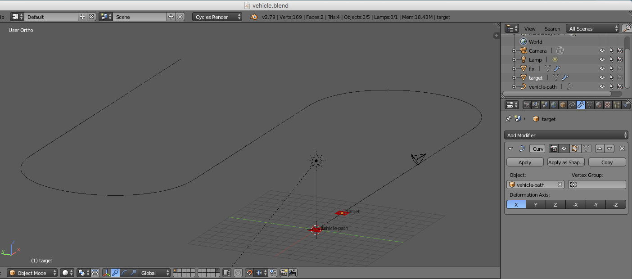
Task: Toggle Curve modifier display in viewport
Action: tap(564, 148)
